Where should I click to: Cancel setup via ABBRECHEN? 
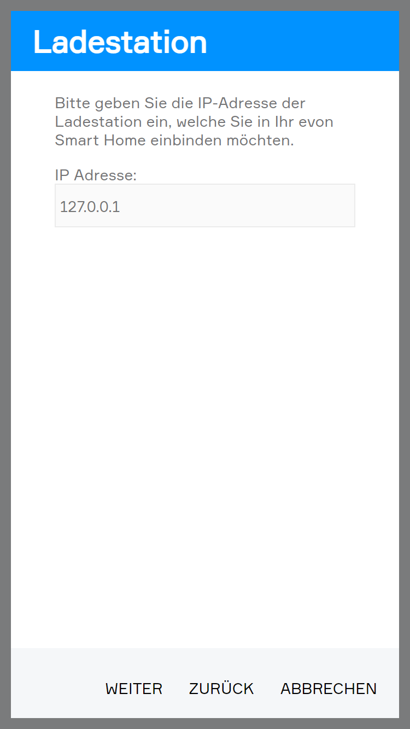tap(329, 689)
